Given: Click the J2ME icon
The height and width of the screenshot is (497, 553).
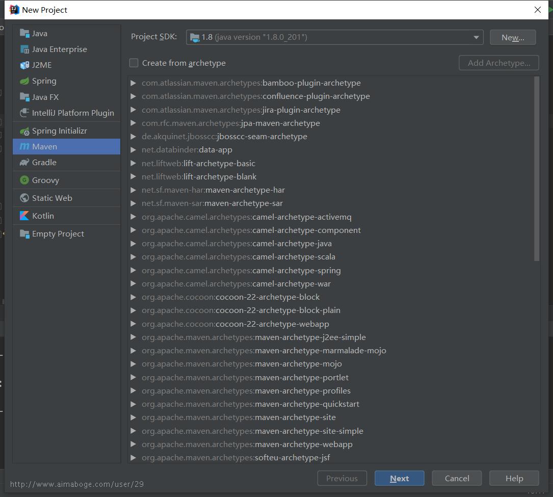Looking at the screenshot, I should click(x=24, y=65).
